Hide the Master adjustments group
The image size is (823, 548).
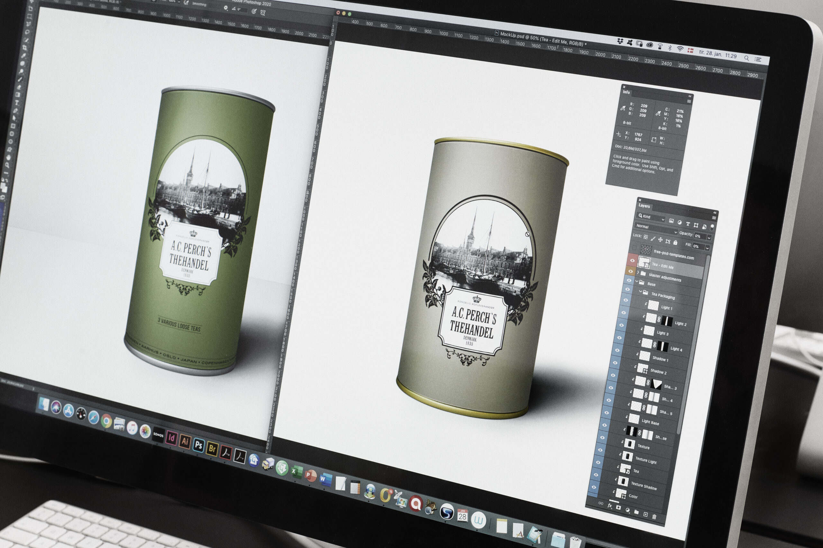(x=631, y=271)
